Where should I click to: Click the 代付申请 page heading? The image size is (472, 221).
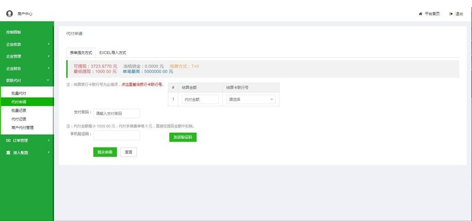click(74, 34)
